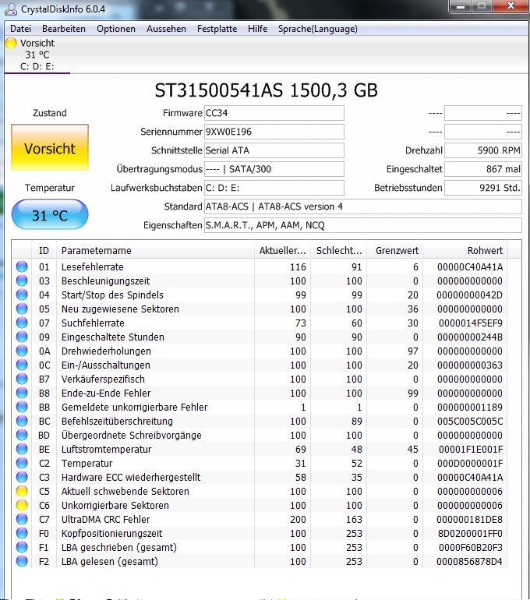Image resolution: width=530 pixels, height=600 pixels.
Task: Click the Standard field ATA8-ACS version 4
Action: pos(362,206)
